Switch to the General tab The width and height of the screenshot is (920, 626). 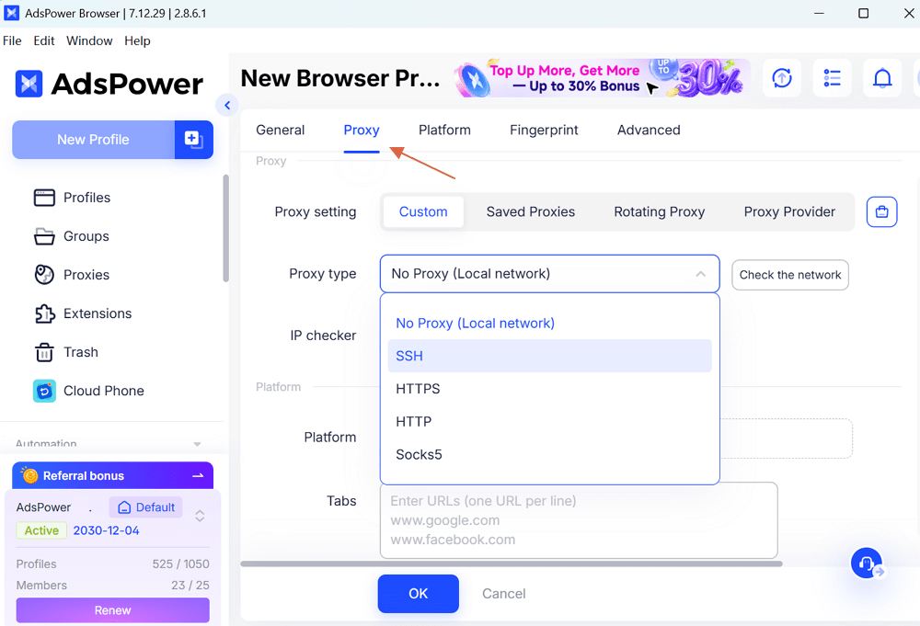point(280,131)
